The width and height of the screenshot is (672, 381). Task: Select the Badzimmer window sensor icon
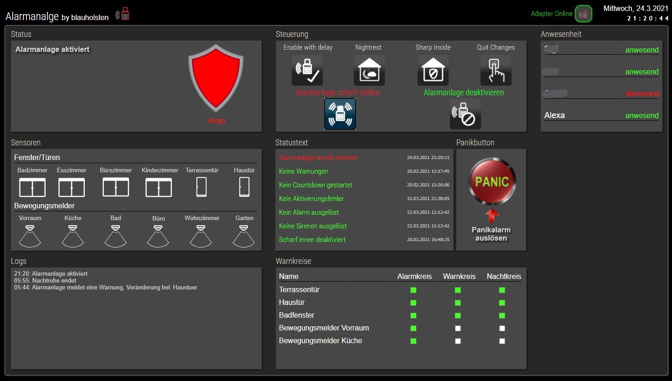[32, 187]
